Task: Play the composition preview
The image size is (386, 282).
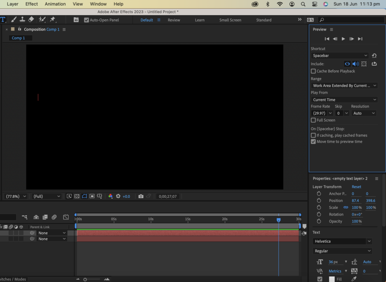Action: click(x=343, y=39)
